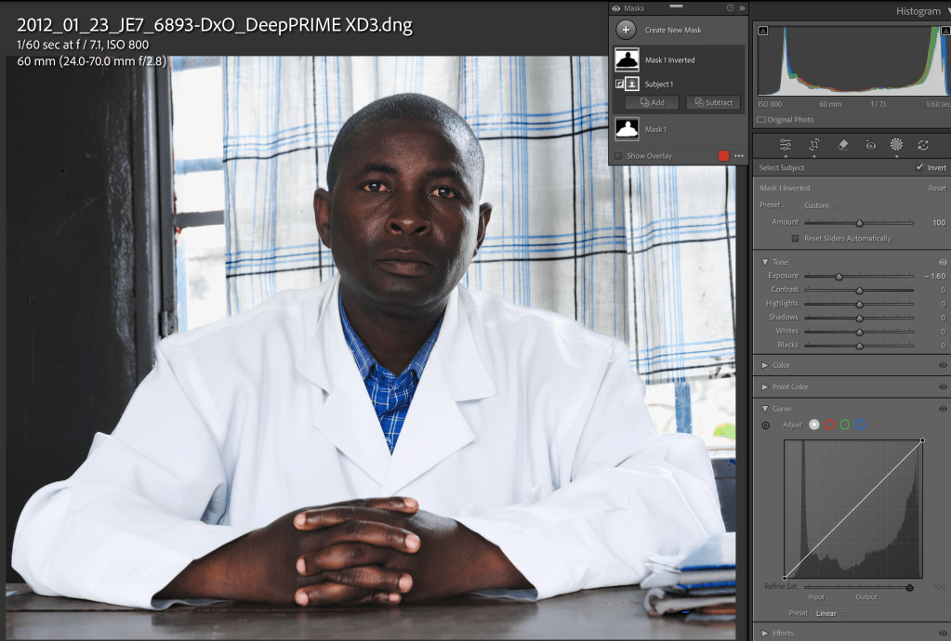Expand the Color section
This screenshot has width=951, height=641.
765,365
